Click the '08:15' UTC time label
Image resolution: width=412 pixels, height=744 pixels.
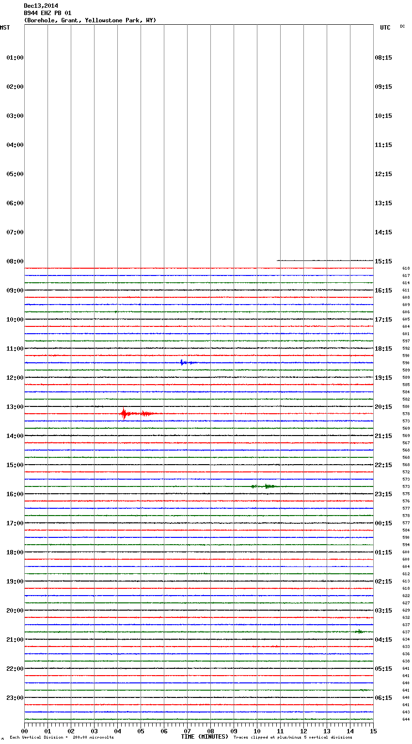pos(383,58)
